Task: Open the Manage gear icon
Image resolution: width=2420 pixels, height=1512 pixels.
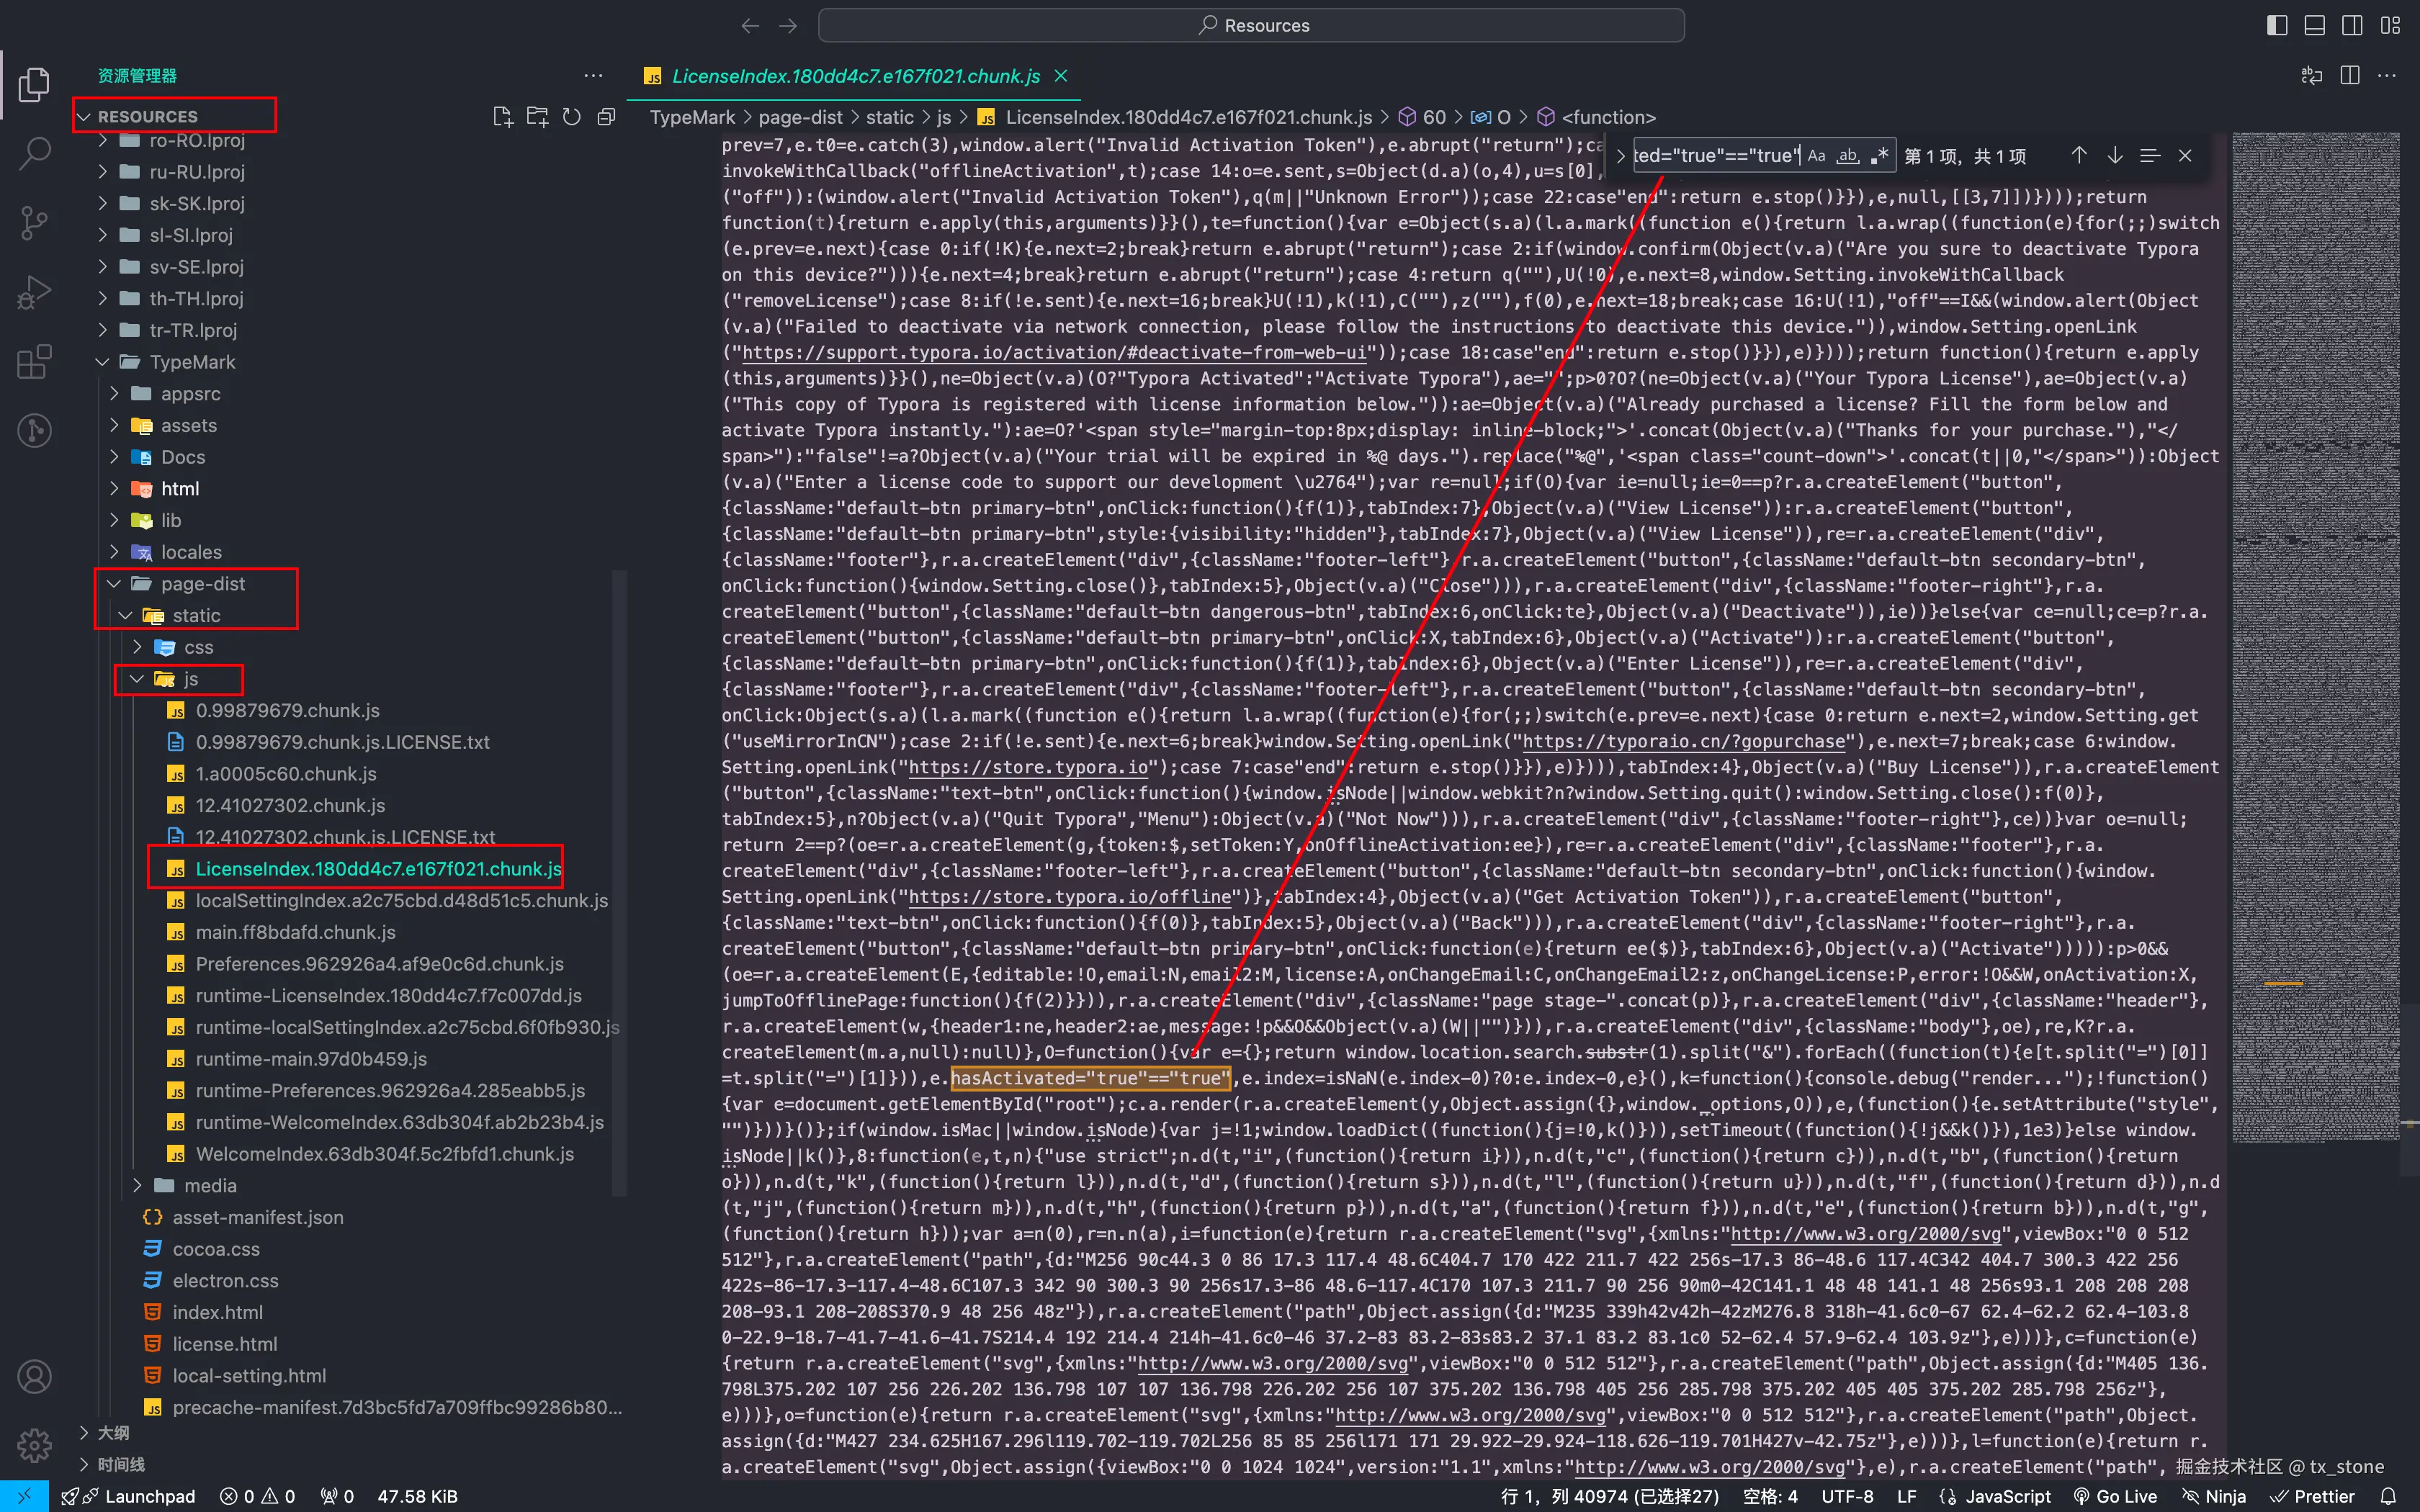Action: click(x=35, y=1444)
